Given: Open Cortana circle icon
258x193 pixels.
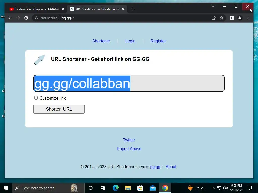Looking at the screenshot, I should [91, 188].
